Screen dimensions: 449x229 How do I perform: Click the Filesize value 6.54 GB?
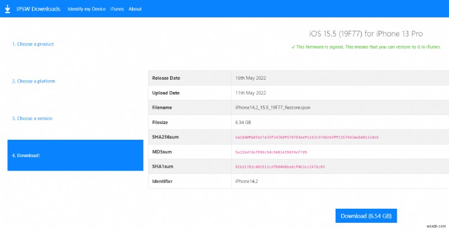pyautogui.click(x=243, y=122)
